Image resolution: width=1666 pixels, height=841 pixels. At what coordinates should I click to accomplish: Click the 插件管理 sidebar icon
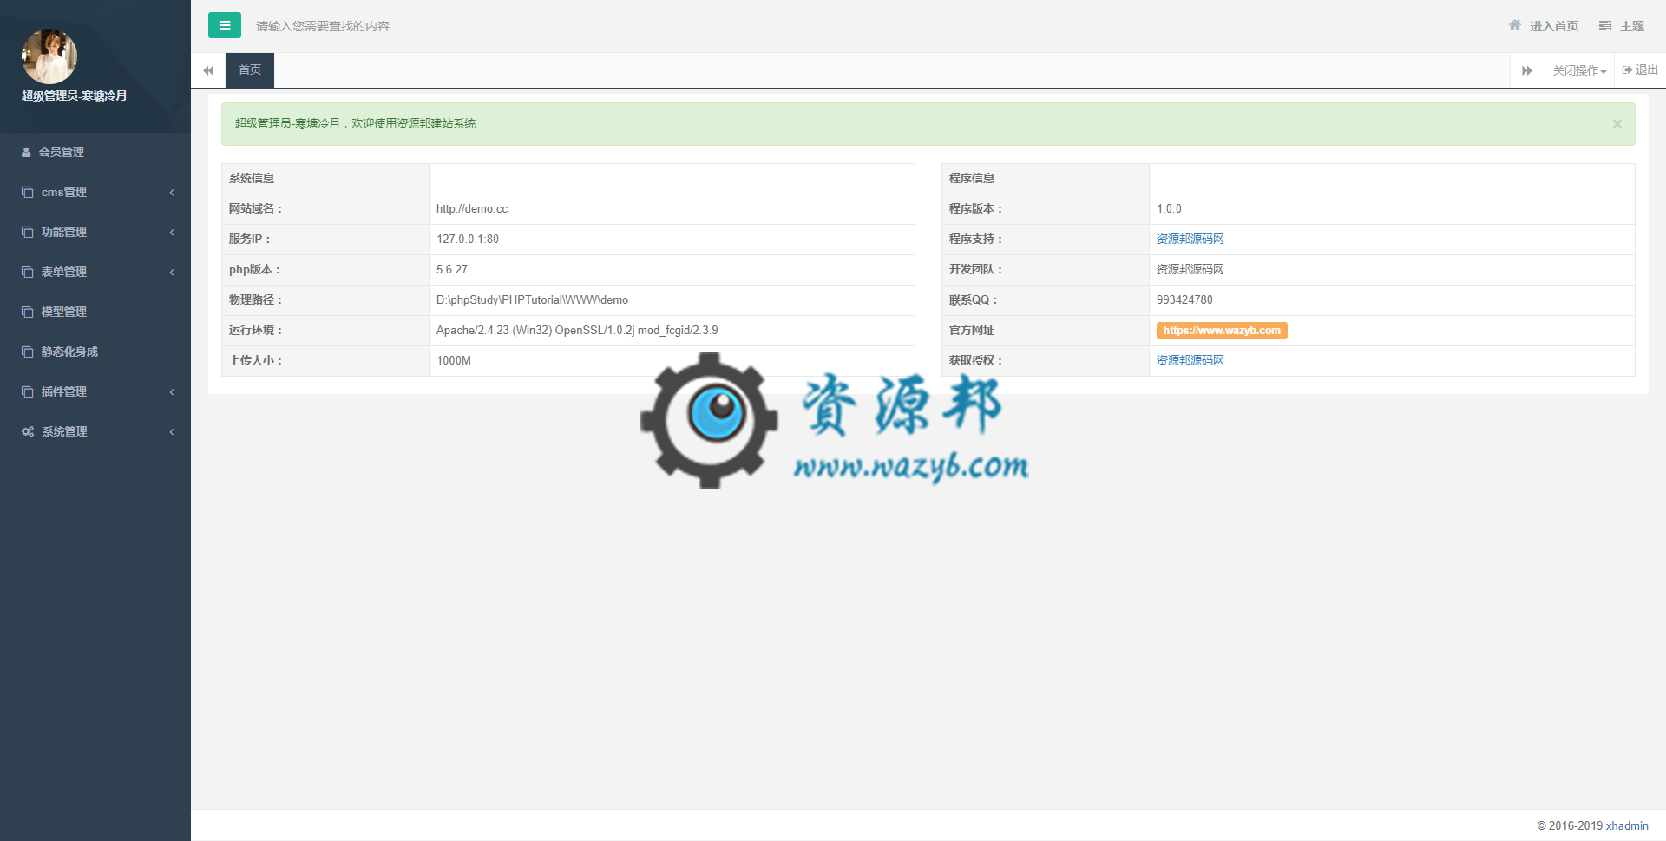(28, 391)
